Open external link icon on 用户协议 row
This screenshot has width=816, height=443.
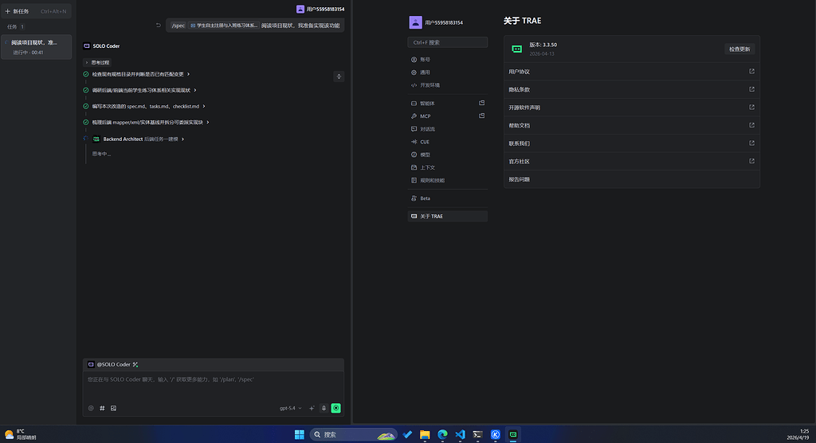751,72
